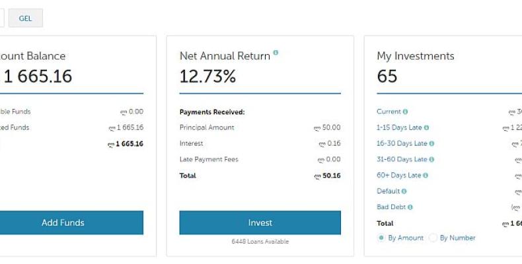522x264 pixels.
Task: Open the 60+ Days Late link
Action: pos(398,176)
